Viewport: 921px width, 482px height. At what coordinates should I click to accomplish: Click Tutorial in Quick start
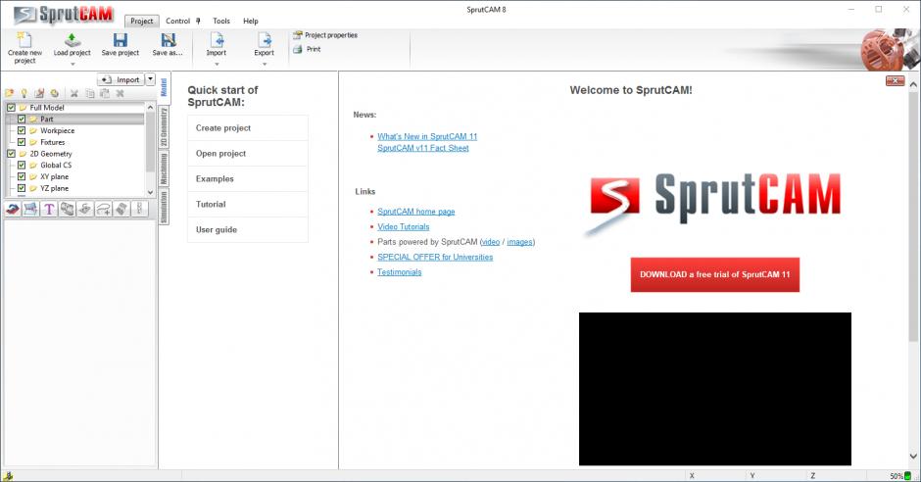pos(247,205)
